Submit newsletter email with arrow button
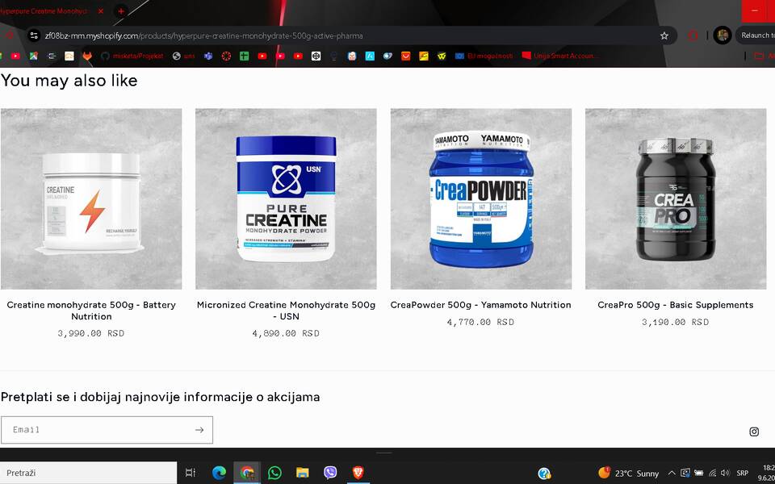The image size is (775, 484). point(199,430)
